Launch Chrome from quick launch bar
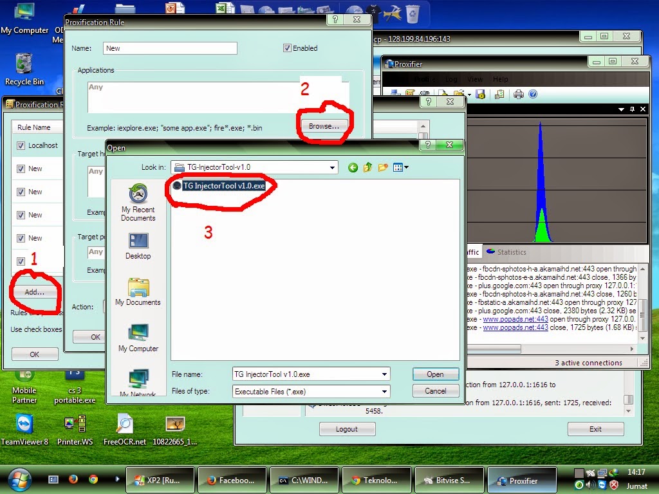 93,479
